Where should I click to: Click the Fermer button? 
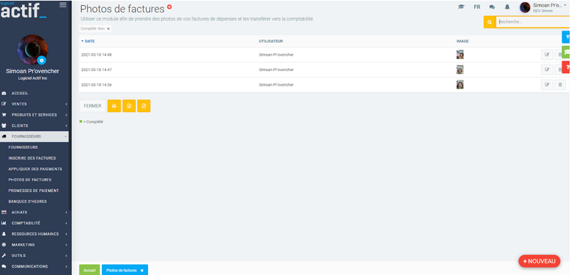tap(93, 106)
